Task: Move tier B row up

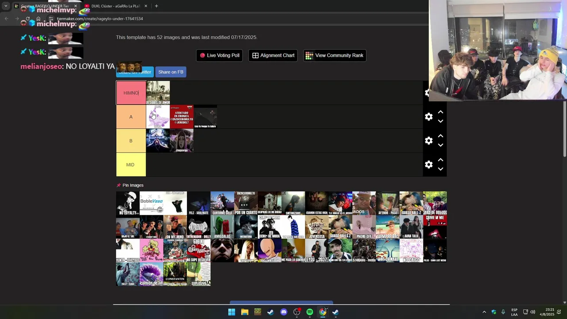Action: (440, 136)
